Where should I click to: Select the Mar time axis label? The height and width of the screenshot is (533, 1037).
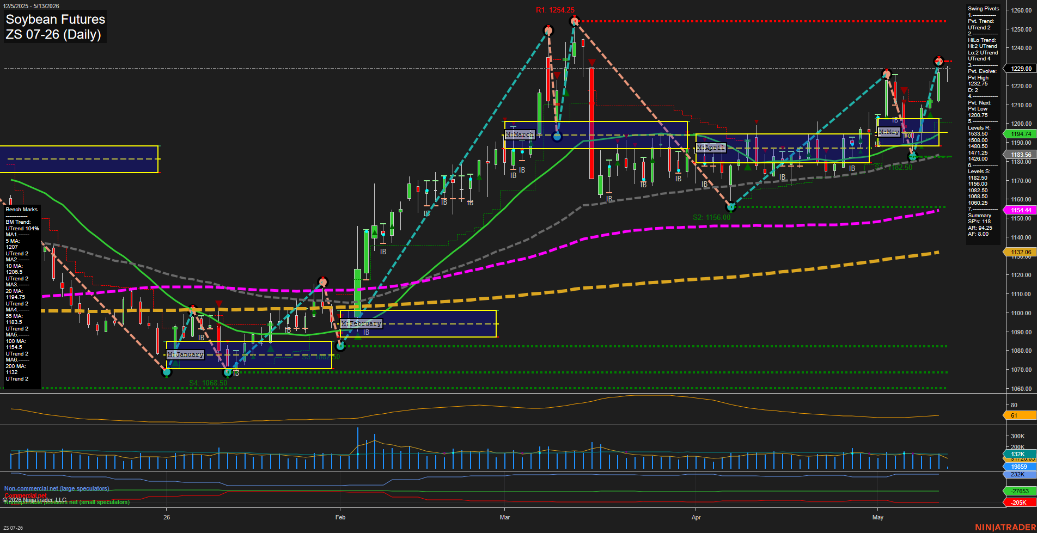[505, 517]
